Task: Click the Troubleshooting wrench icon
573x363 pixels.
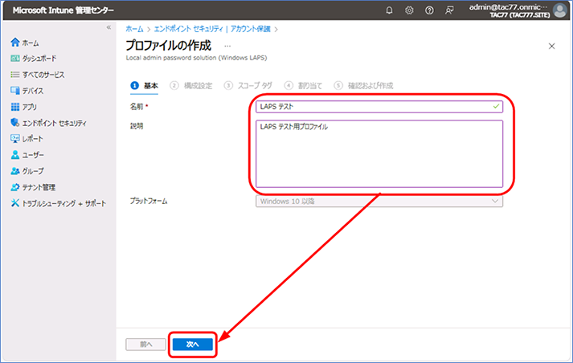Action: pyautogui.click(x=15, y=203)
